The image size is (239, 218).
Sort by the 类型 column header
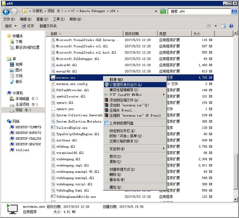coord(174,34)
